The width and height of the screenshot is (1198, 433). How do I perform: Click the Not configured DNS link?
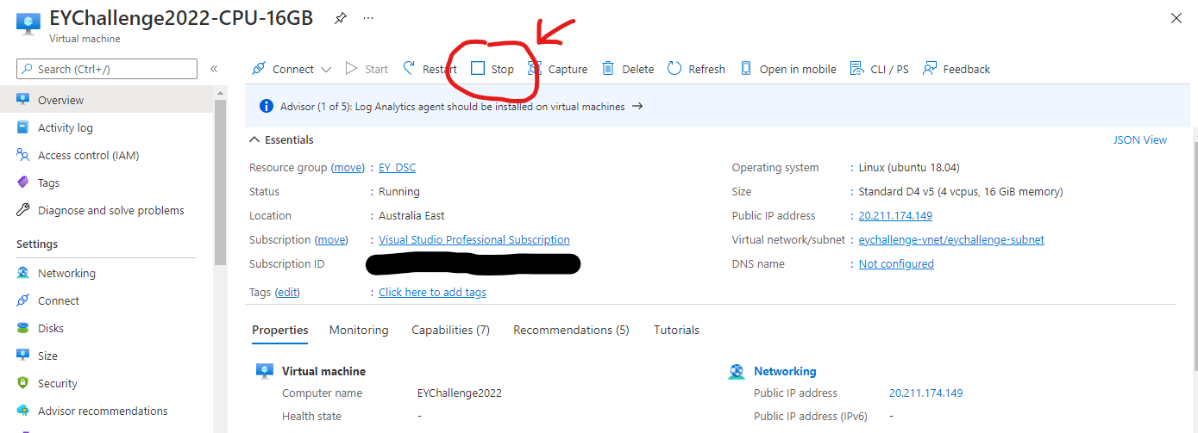pos(896,264)
